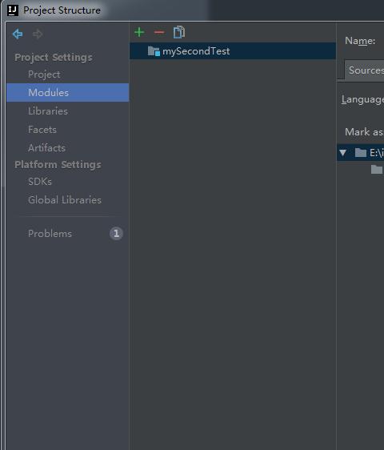Click the E:\ content root folder icon
The image size is (384, 450).
pyautogui.click(x=361, y=152)
